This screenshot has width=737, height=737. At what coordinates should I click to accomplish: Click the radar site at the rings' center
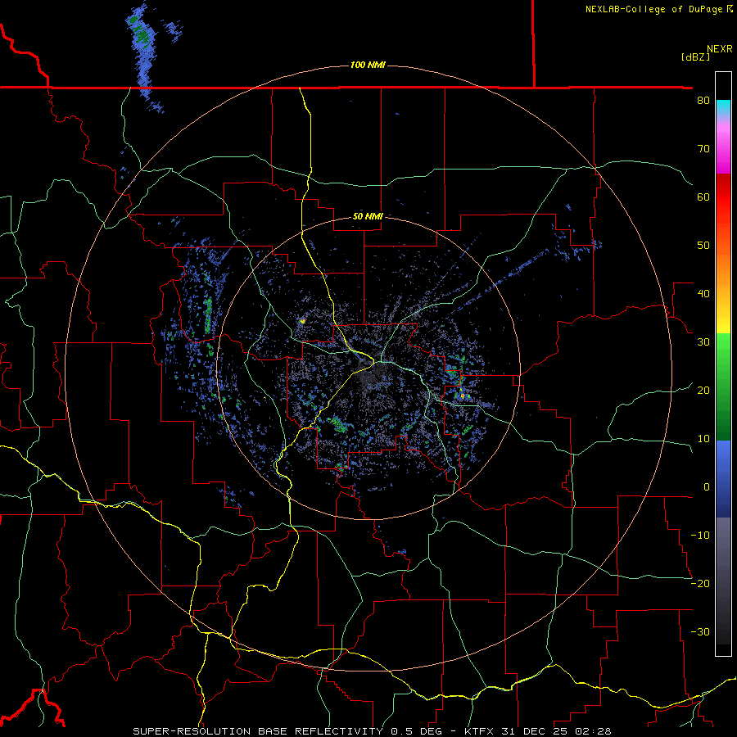coord(369,368)
